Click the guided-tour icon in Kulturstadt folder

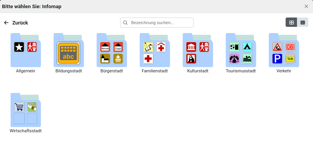(204, 47)
